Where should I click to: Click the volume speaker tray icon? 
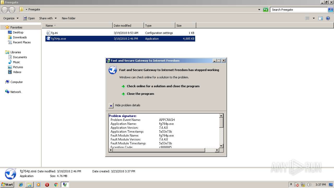pyautogui.click(x=309, y=185)
